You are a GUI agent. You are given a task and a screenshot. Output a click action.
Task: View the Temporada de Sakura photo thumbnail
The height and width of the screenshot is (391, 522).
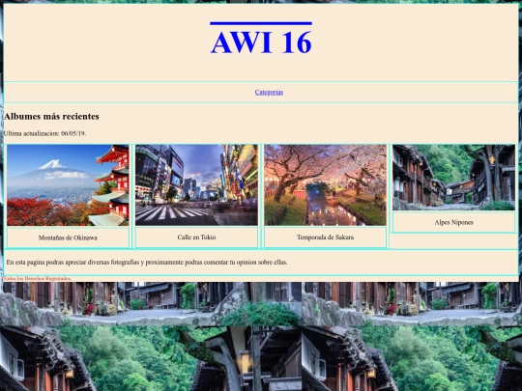[325, 184]
